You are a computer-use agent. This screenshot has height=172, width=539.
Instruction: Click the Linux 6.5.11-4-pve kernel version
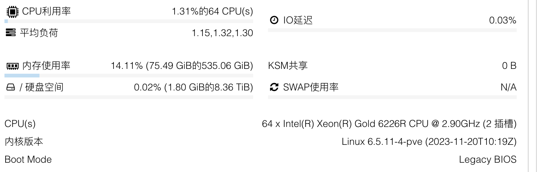coord(429,141)
